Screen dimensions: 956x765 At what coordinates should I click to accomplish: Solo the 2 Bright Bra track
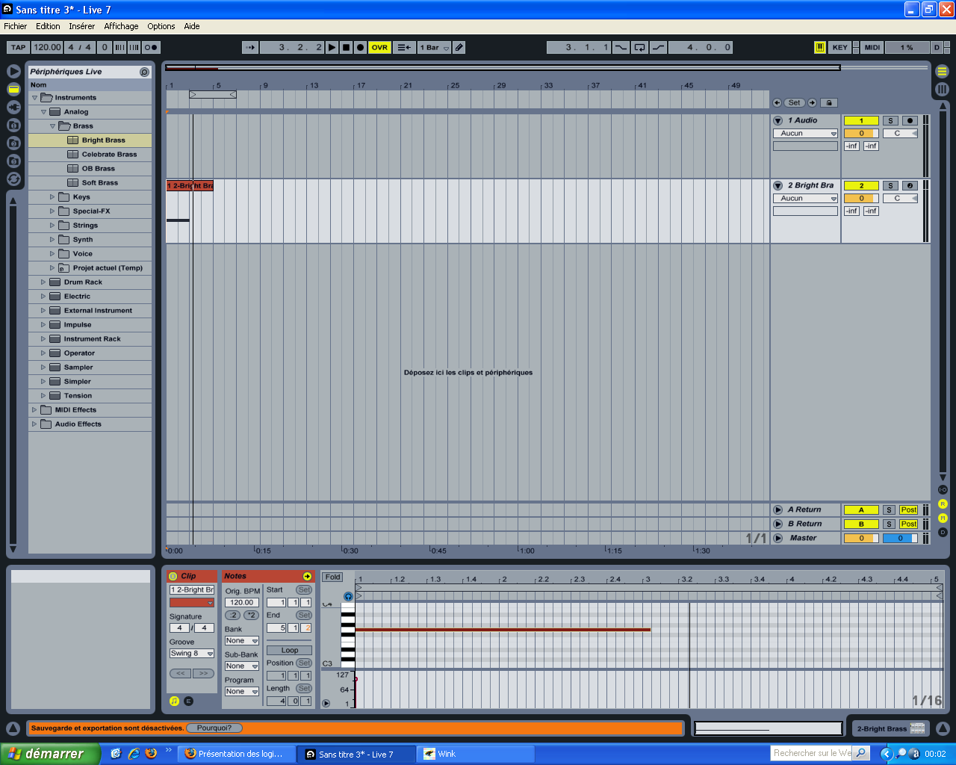click(890, 185)
